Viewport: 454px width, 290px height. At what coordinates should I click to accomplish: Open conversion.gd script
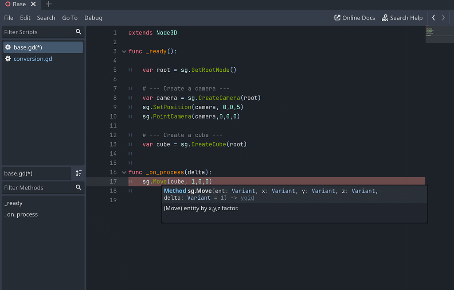coord(43,59)
